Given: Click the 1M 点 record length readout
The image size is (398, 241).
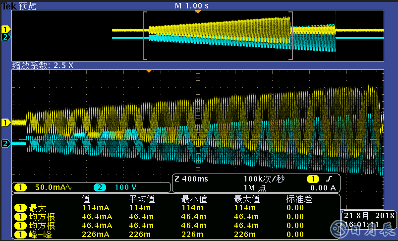Looking at the screenshot, I should tap(255, 187).
